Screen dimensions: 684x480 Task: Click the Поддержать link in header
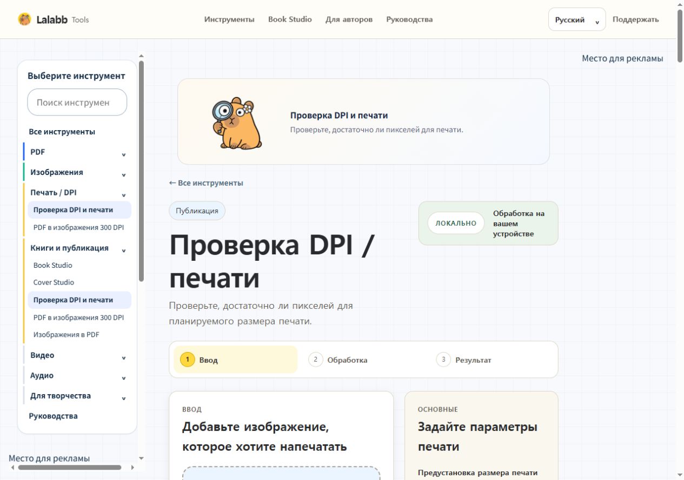point(635,19)
